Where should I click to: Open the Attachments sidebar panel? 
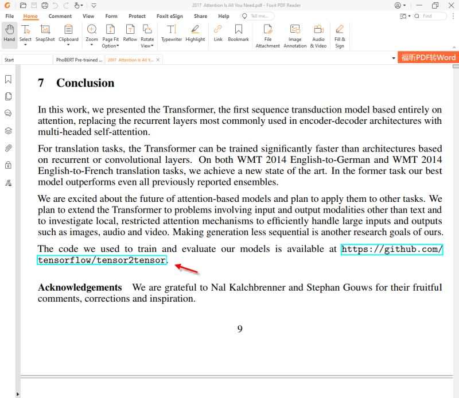(x=8, y=148)
